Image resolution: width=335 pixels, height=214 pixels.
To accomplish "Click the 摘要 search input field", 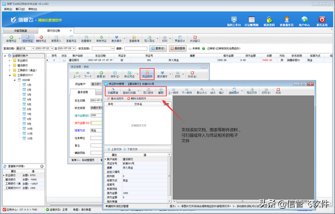I will (x=136, y=49).
